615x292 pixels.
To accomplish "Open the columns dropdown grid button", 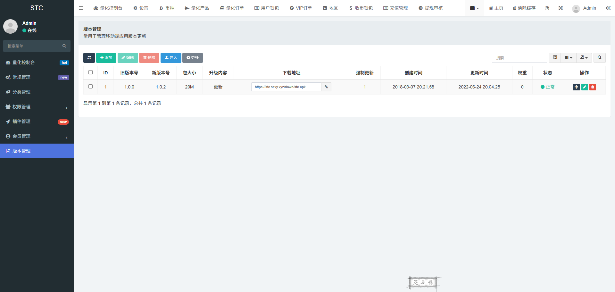I will [x=569, y=58].
